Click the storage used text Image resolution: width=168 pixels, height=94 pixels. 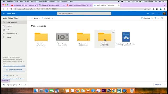10,76
